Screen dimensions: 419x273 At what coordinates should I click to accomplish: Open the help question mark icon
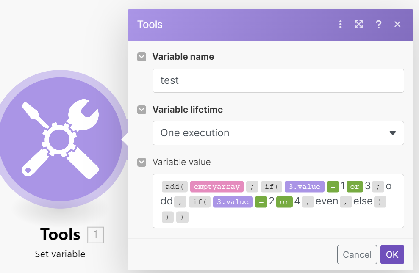tap(379, 25)
